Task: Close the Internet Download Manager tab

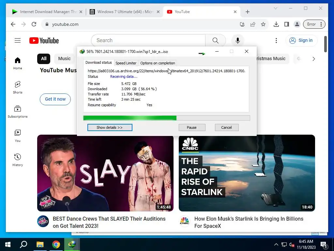Action: tap(81, 12)
